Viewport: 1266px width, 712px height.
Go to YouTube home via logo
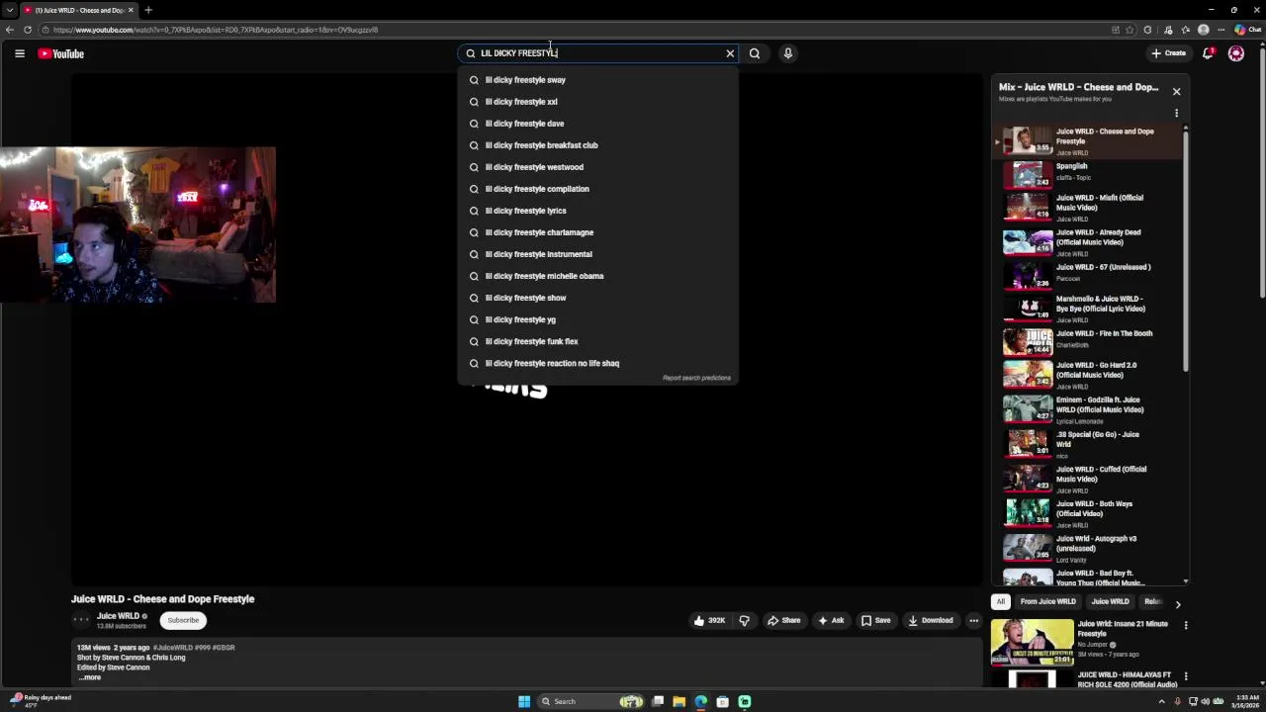61,53
